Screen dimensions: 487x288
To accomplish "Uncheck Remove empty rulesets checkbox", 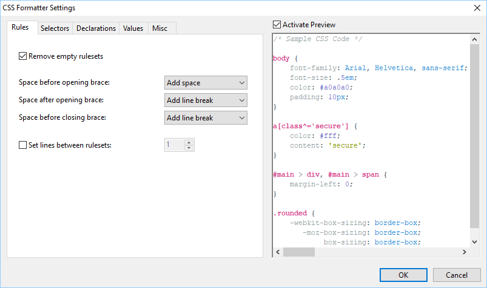I will 23,56.
